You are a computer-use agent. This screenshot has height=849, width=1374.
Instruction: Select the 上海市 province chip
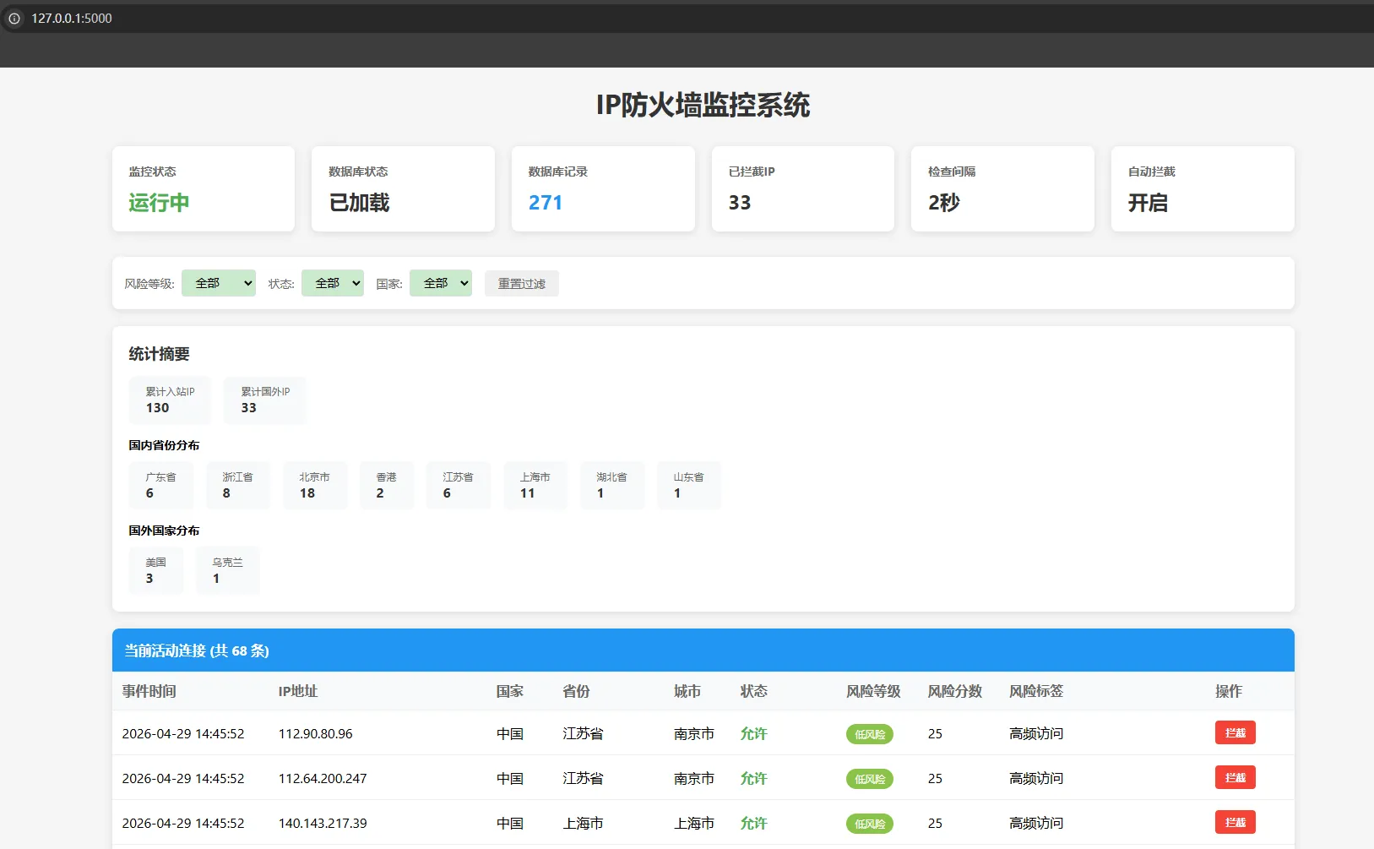coord(535,485)
